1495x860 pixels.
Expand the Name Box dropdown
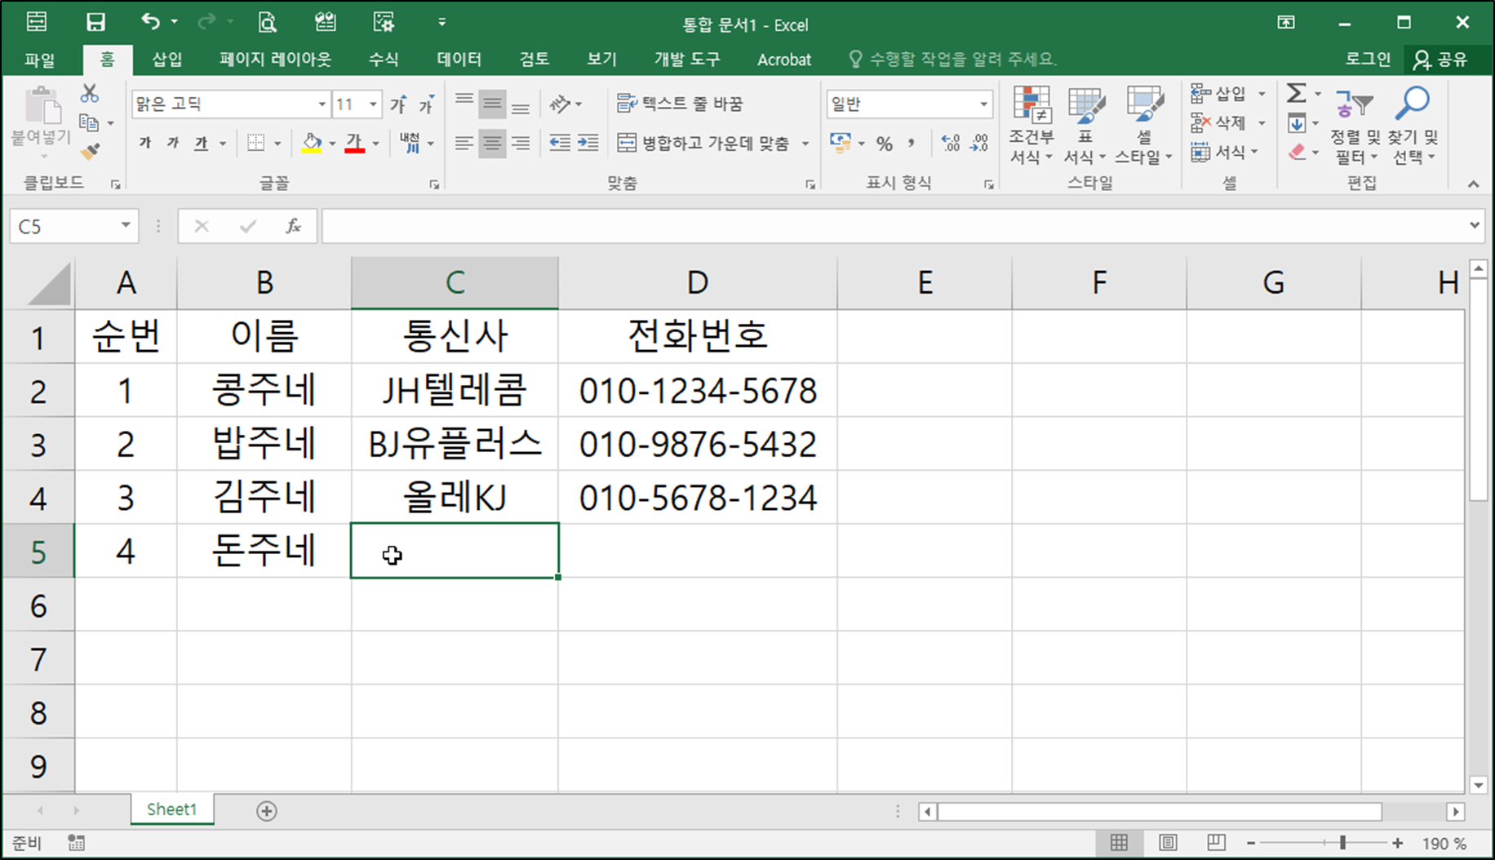pos(126,226)
